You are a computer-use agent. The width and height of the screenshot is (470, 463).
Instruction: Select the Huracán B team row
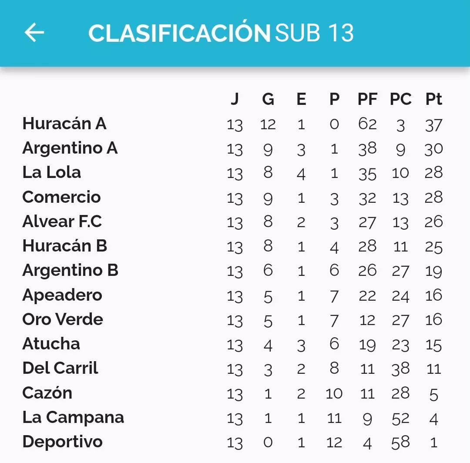[64, 246]
